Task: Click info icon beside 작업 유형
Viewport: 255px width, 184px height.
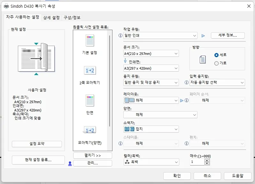Action: [x=120, y=35]
